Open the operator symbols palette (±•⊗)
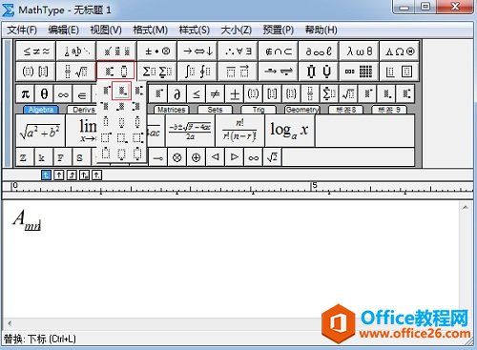 157,51
